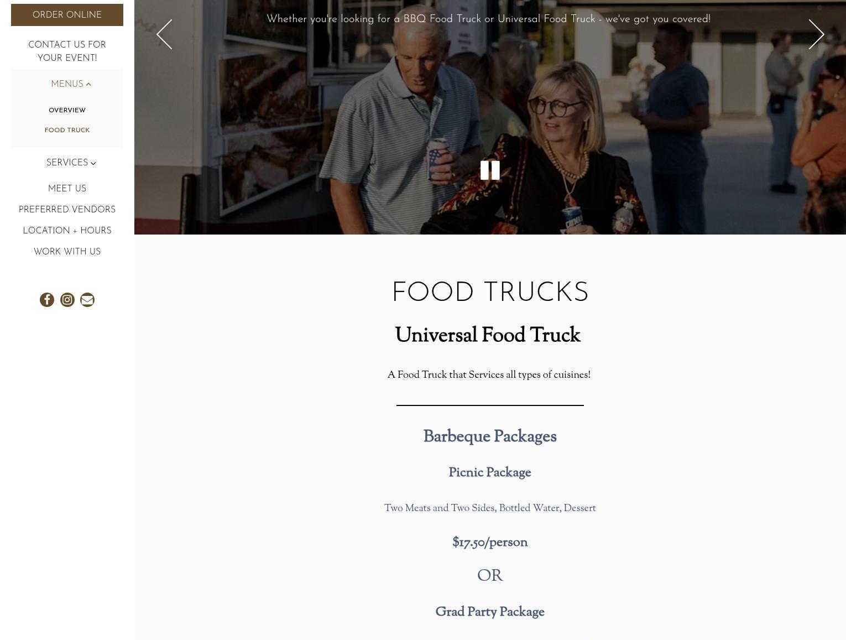This screenshot has width=846, height=640.
Task: Open Contact Us For Your Event
Action: click(67, 51)
